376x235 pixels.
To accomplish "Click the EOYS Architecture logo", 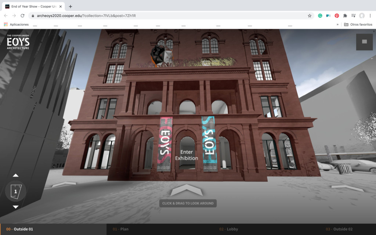I will pos(18,42).
